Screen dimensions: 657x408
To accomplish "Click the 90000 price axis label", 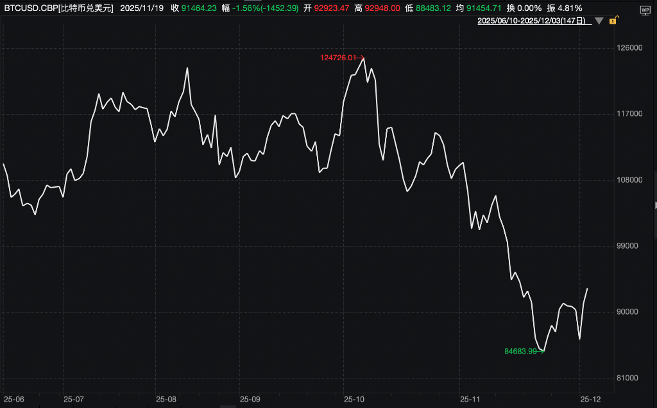I will click(x=629, y=312).
